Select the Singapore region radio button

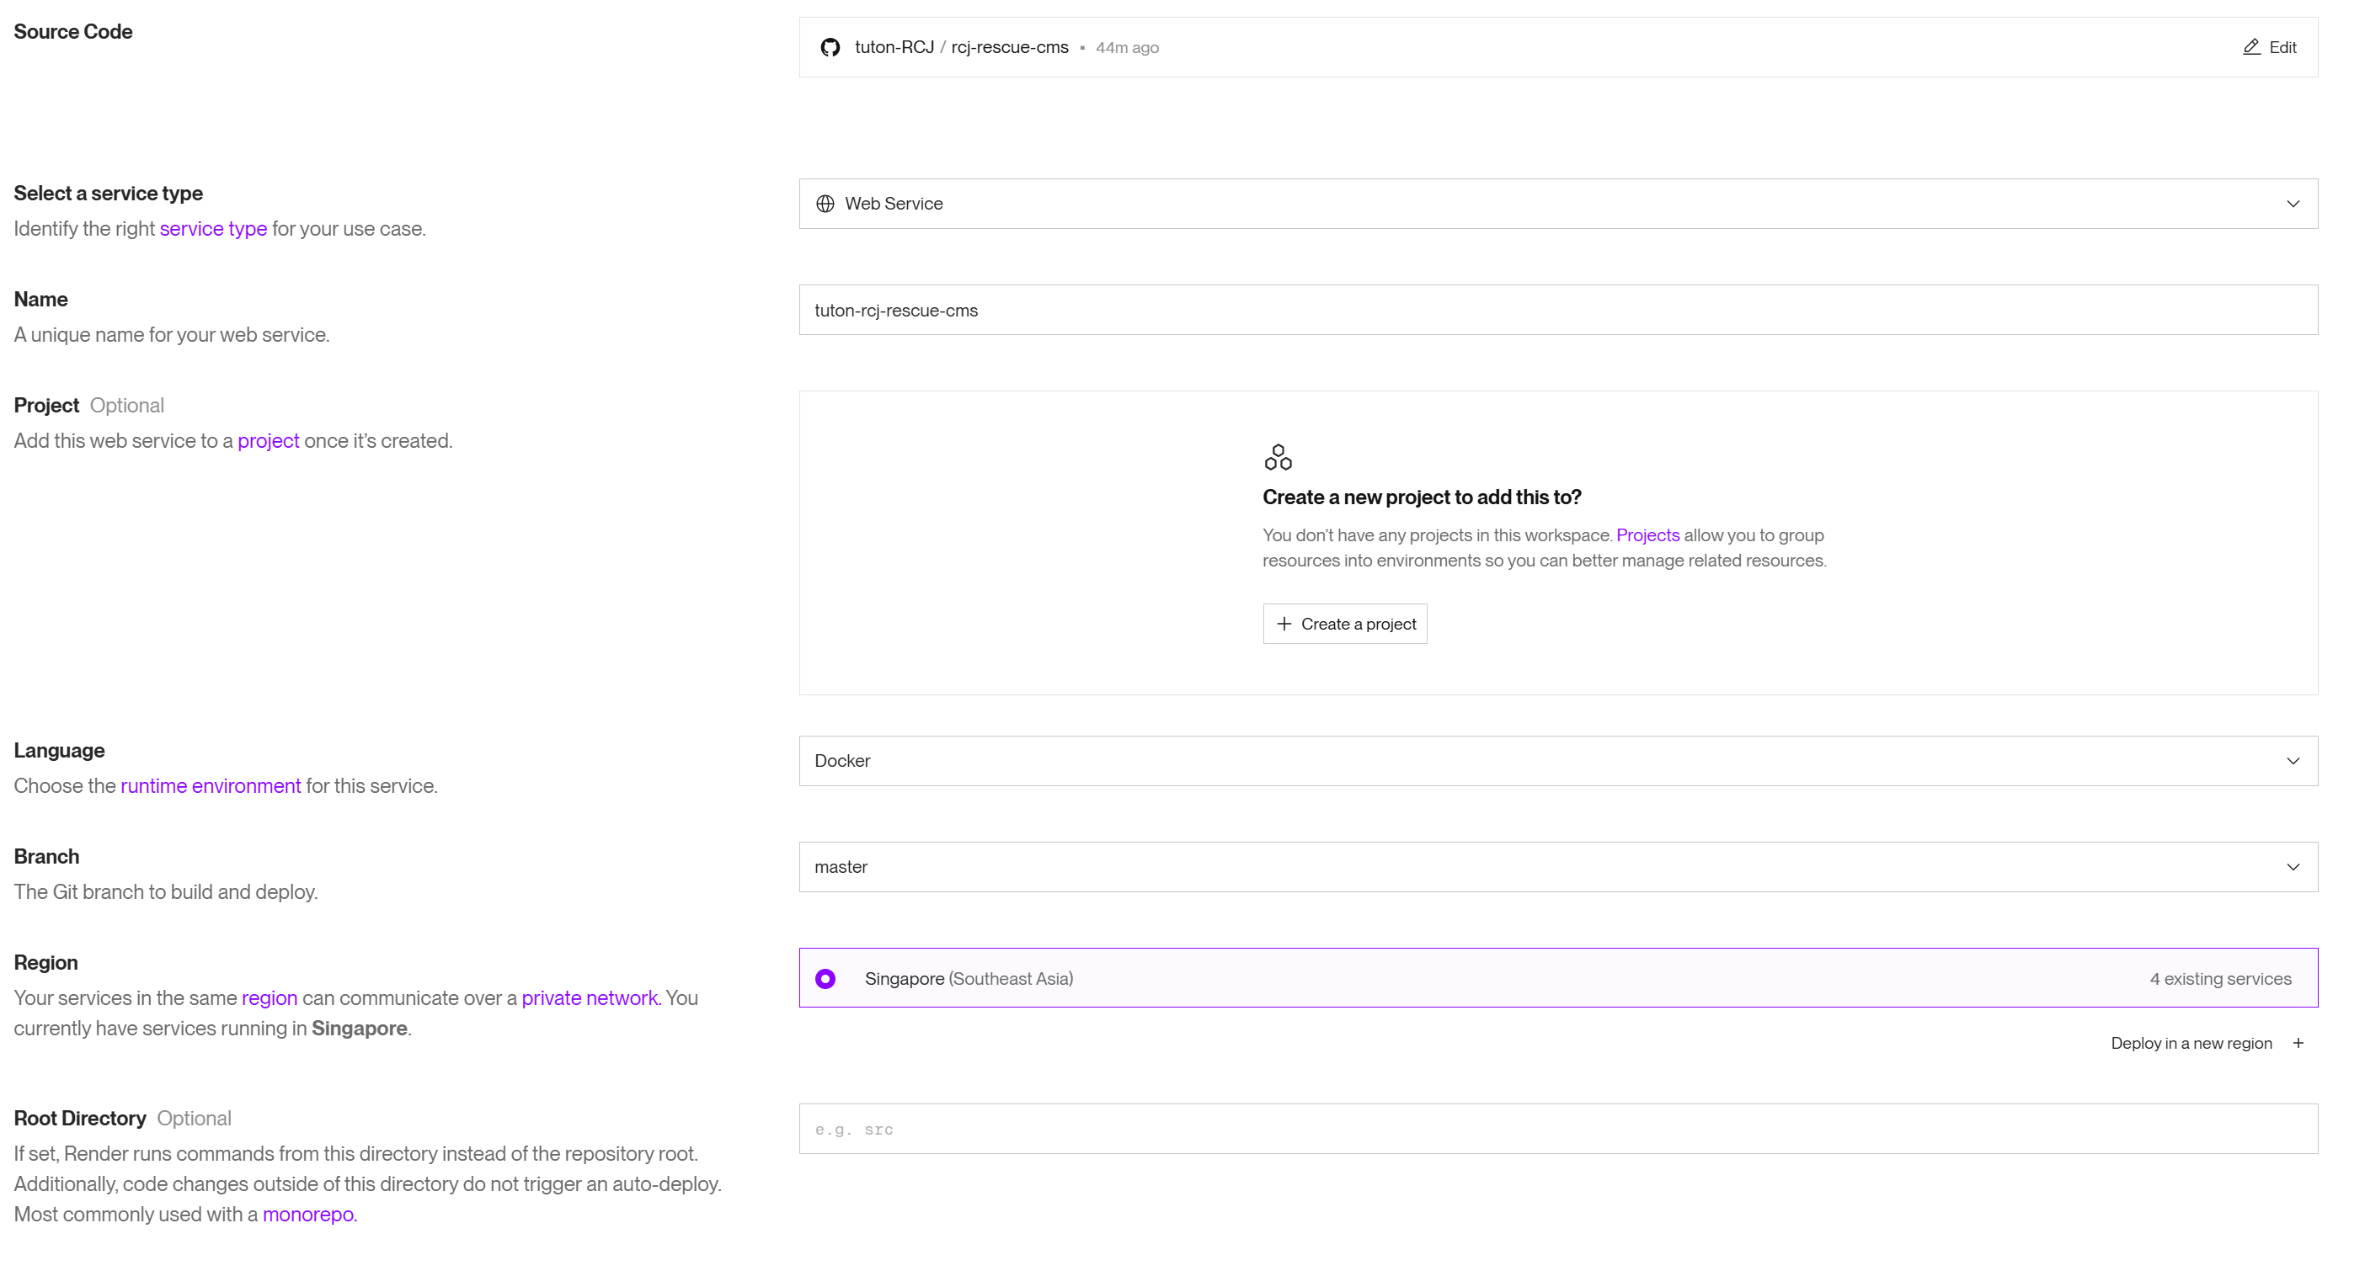tap(825, 979)
